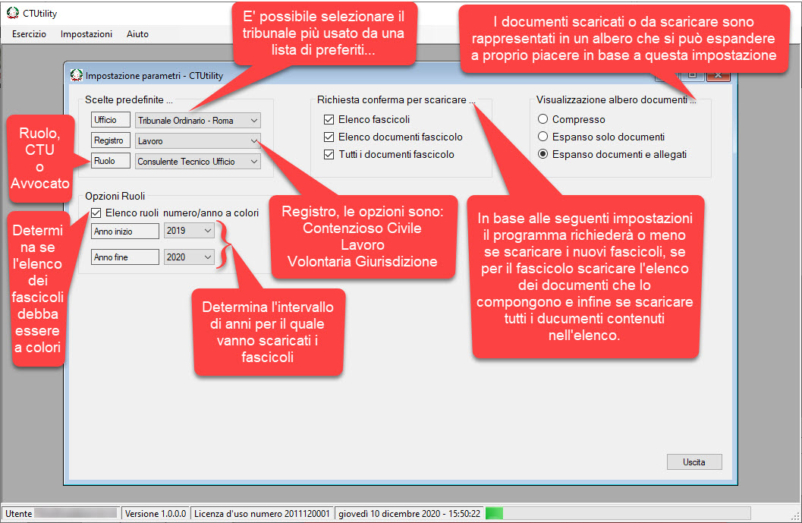Click the Scelte predefinite group label
The image size is (802, 523).
128,99
